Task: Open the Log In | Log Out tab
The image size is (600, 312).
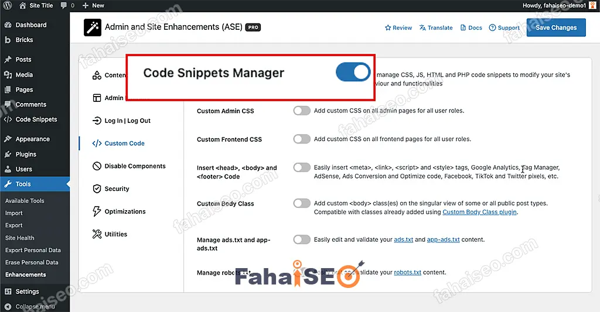Action: (x=121, y=121)
